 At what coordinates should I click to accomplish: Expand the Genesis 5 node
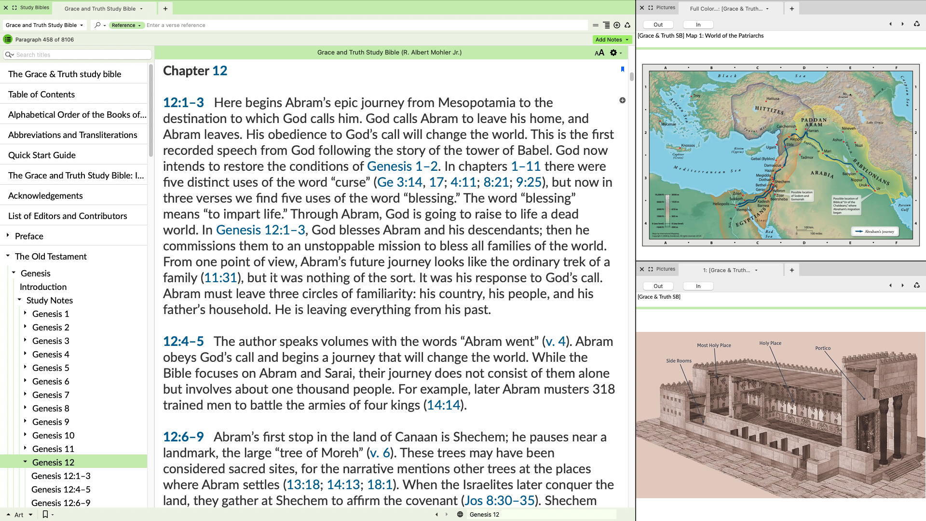25,367
